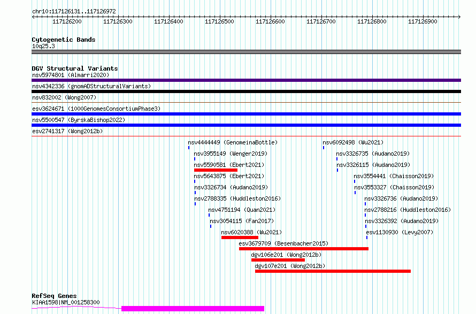Click the DGV Structural Variants track heading
476x314 pixels.
(75, 68)
